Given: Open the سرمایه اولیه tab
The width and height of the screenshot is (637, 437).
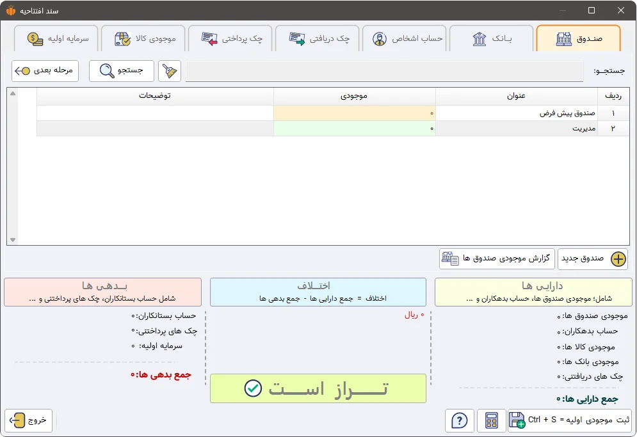Looking at the screenshot, I should click(x=56, y=38).
